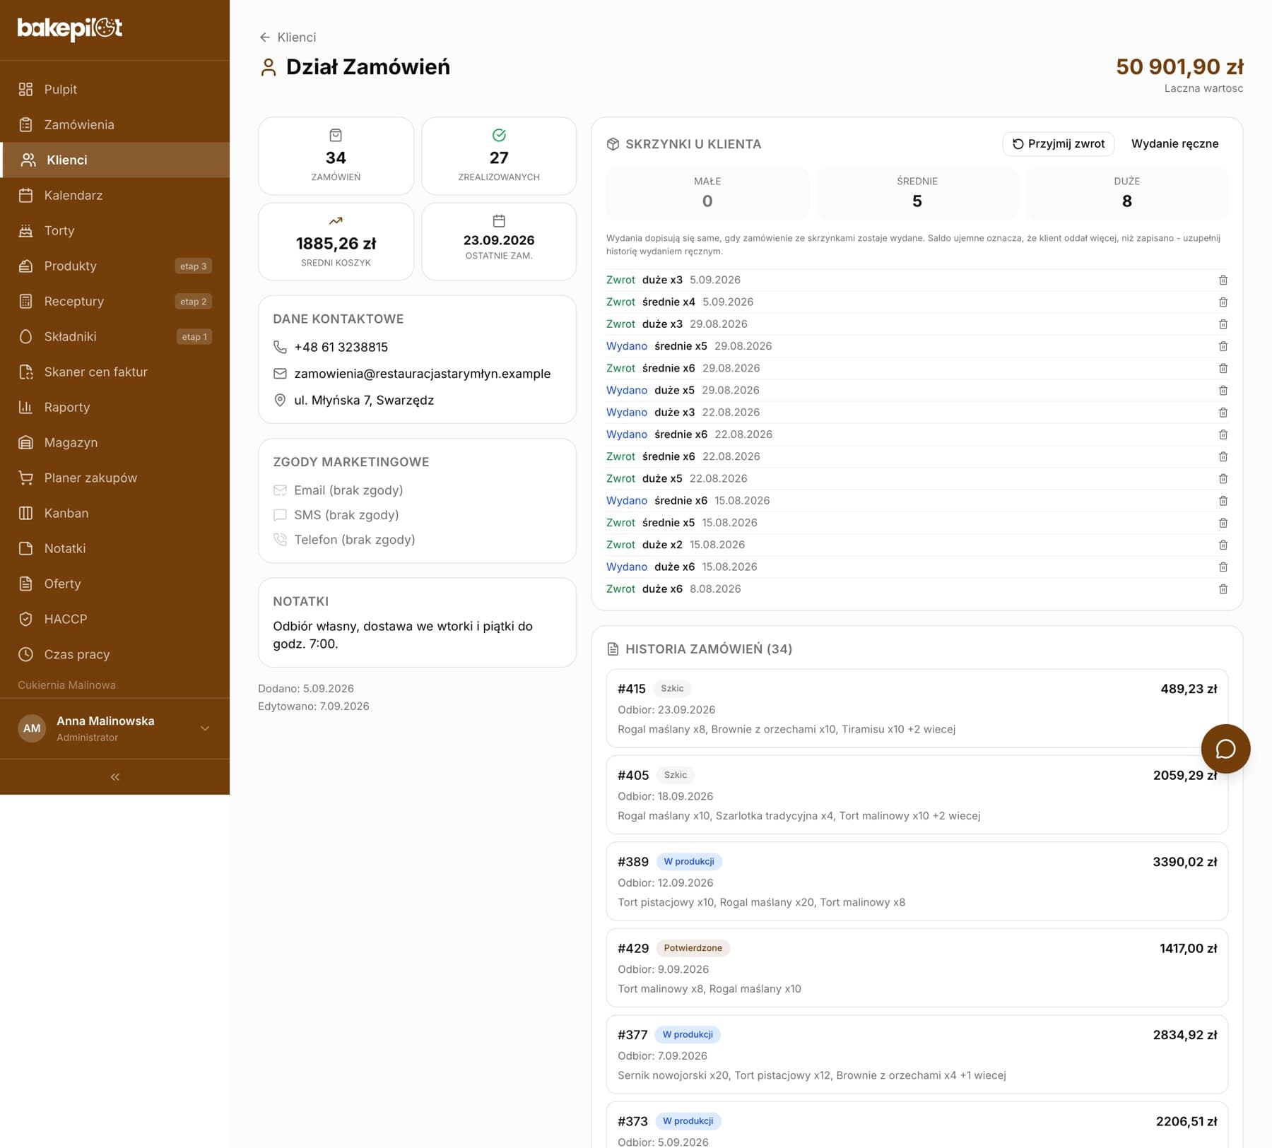This screenshot has height=1148, width=1272.
Task: Delete entry Zwrot duże x2 15.08.2026
Action: [1223, 545]
